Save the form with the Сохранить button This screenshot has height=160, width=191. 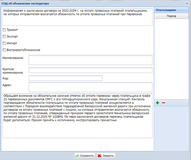84,155
